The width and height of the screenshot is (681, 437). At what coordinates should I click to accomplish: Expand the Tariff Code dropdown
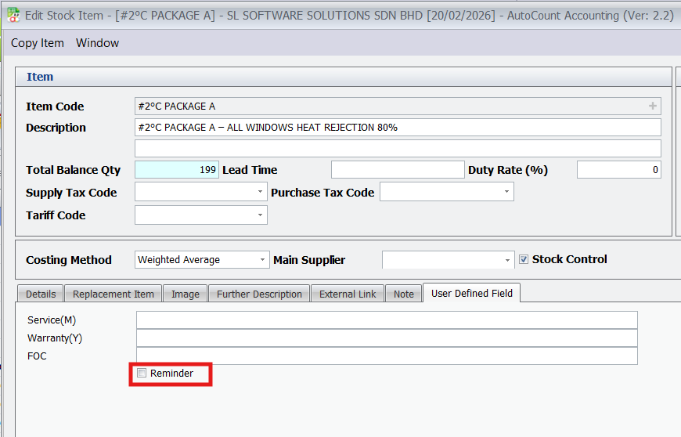click(x=260, y=215)
